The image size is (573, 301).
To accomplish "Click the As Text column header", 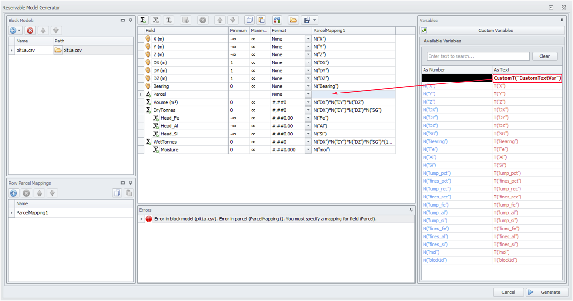I will 527,70.
